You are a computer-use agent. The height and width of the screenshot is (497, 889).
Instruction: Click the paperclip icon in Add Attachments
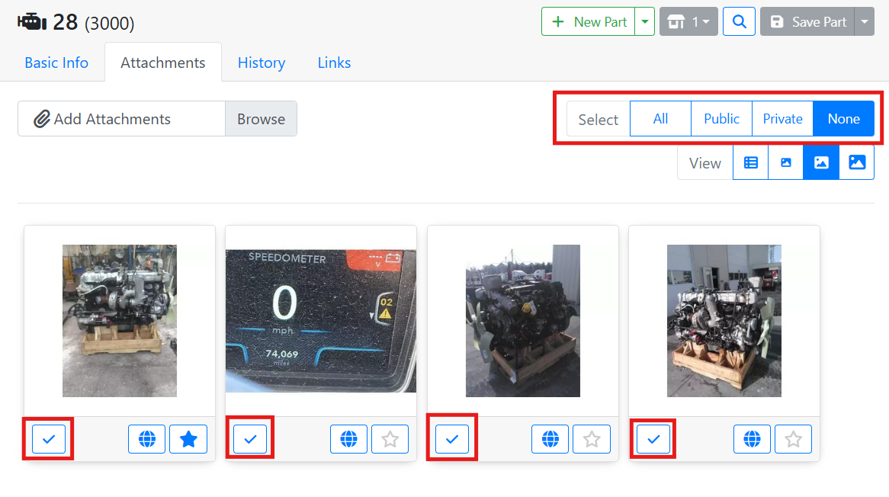(x=42, y=118)
